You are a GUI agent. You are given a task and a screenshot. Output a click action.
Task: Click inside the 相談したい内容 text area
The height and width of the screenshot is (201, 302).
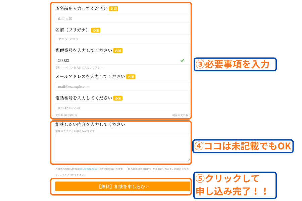click(122, 148)
